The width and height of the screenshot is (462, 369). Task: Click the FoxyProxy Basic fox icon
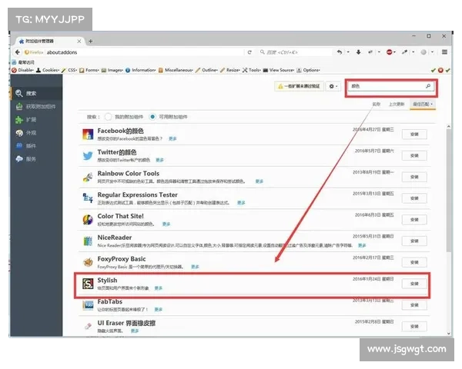pyautogui.click(x=88, y=262)
